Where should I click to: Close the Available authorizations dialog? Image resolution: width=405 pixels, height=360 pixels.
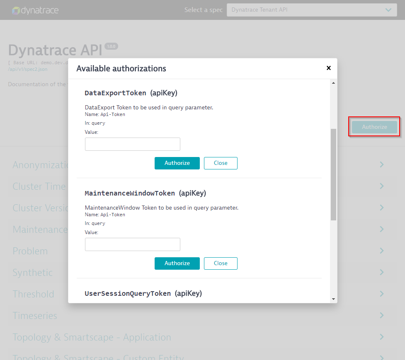(x=329, y=68)
